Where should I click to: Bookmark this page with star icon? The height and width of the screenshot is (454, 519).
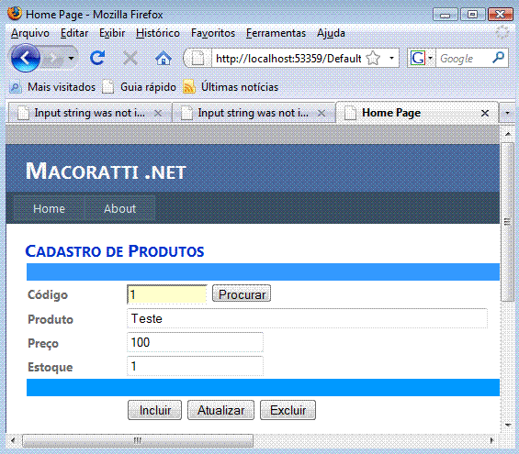coord(373,59)
